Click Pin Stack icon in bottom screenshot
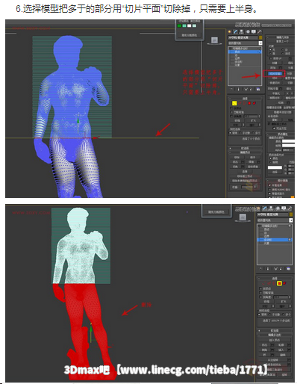The height and width of the screenshot is (384, 297). click(260, 268)
